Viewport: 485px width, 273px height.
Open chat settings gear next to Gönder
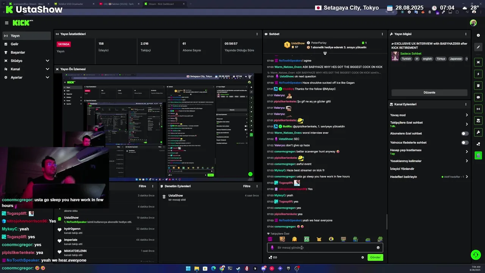(363, 257)
